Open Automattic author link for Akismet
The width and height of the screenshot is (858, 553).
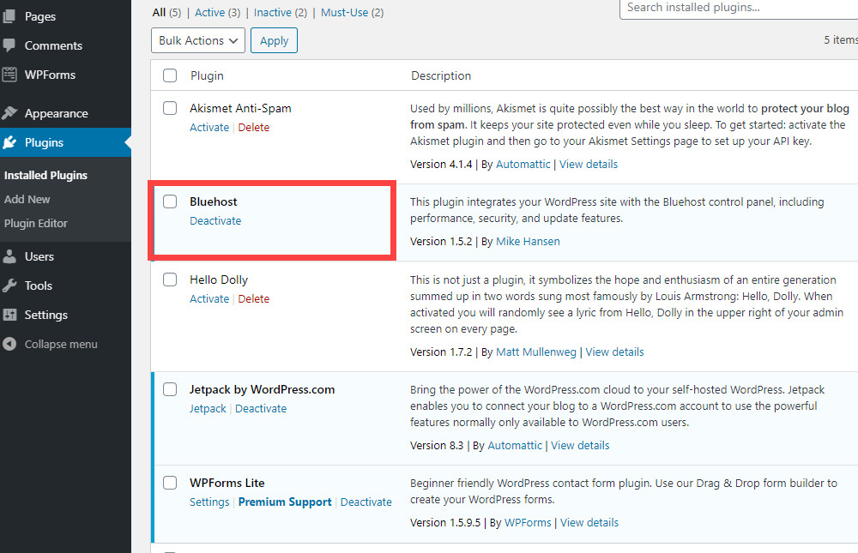523,164
